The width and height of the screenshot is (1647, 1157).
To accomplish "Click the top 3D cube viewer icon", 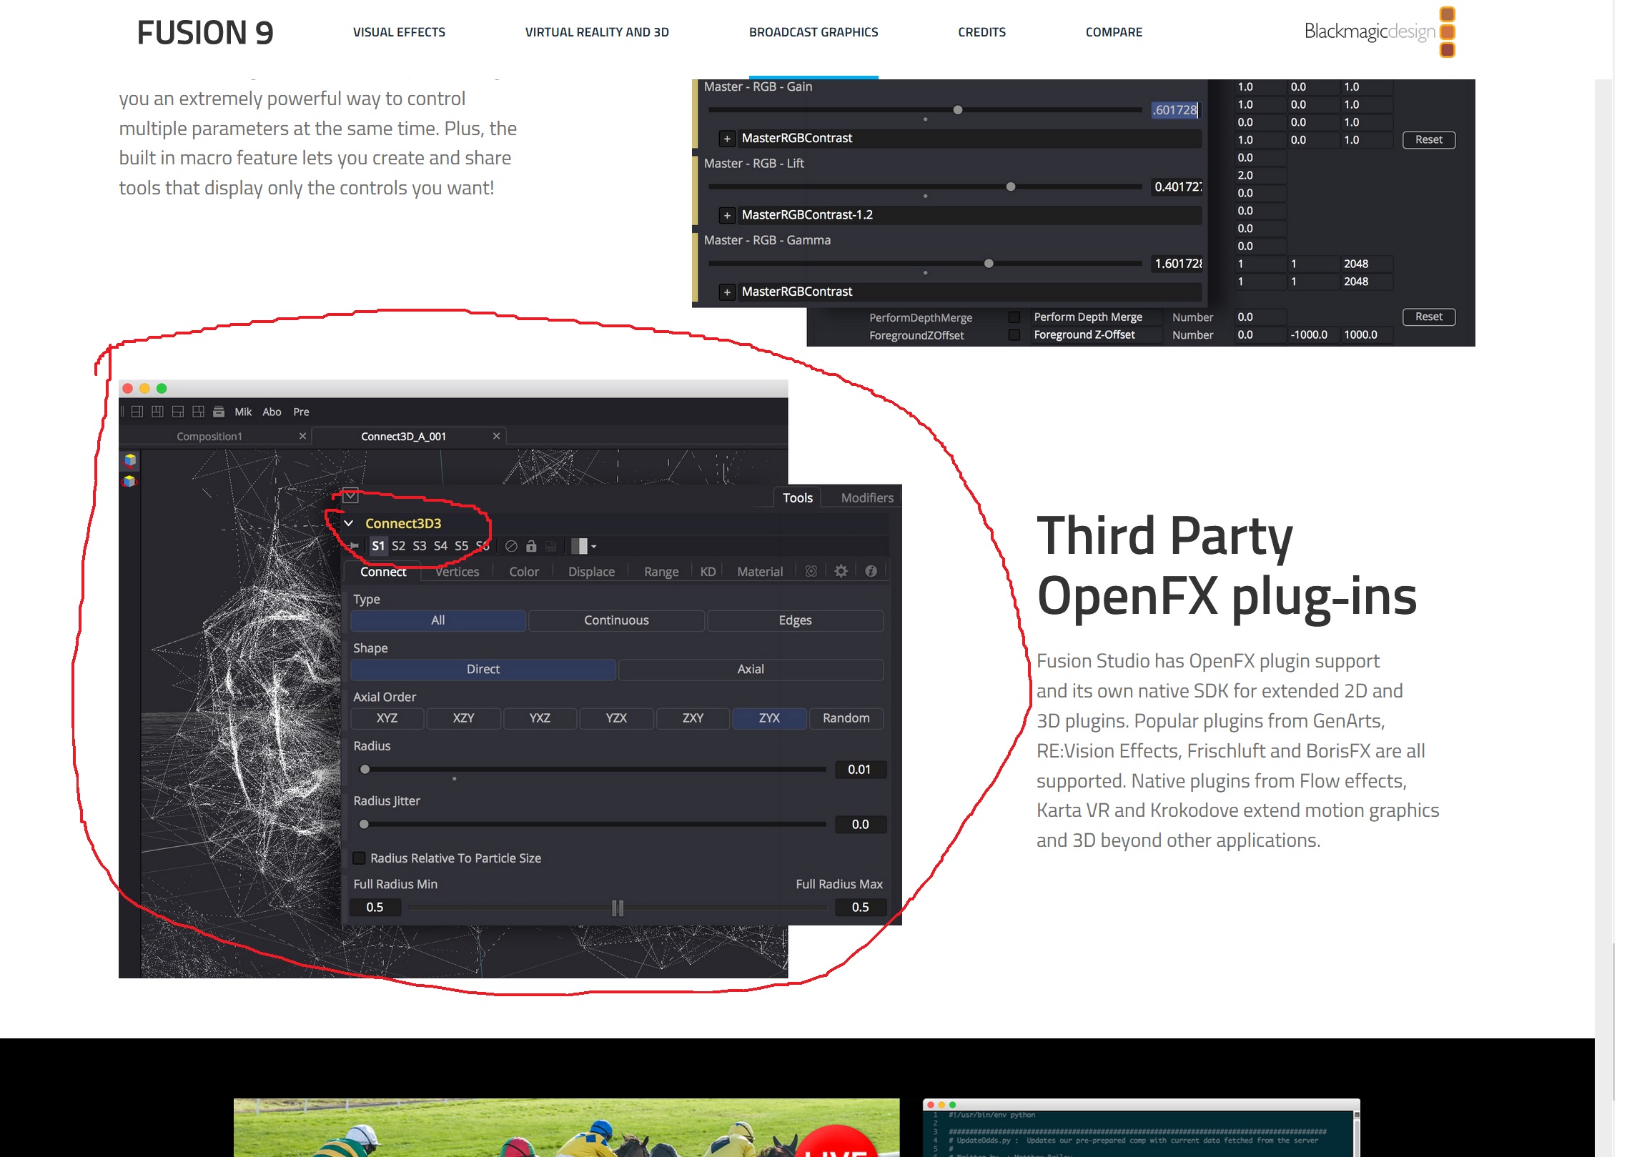I will (130, 460).
